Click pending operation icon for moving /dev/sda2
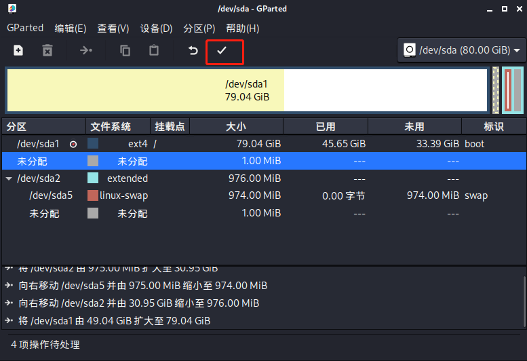This screenshot has width=527, height=361. [9, 303]
